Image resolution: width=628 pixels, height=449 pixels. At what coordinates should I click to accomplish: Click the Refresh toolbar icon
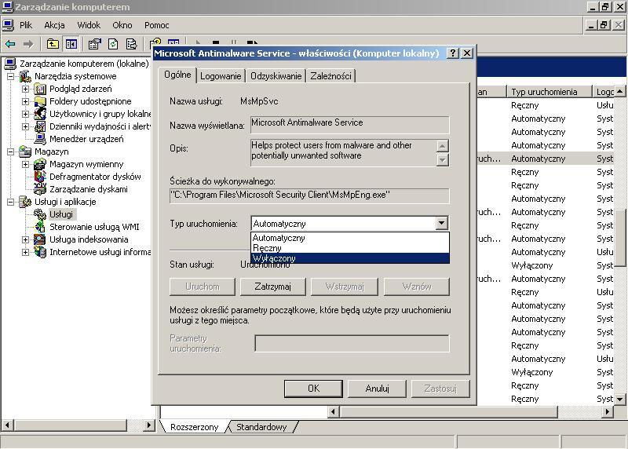click(x=113, y=44)
